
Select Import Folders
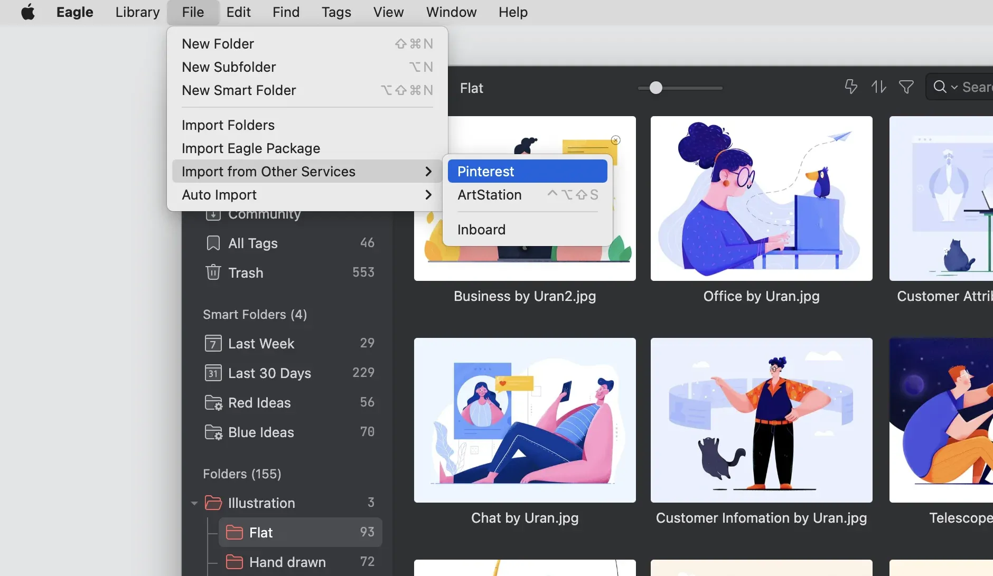(x=307, y=125)
